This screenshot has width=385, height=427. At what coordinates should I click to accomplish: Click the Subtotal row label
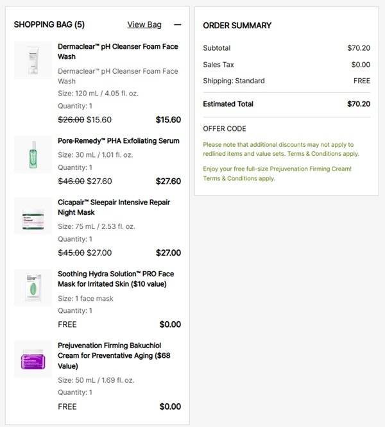click(x=217, y=48)
